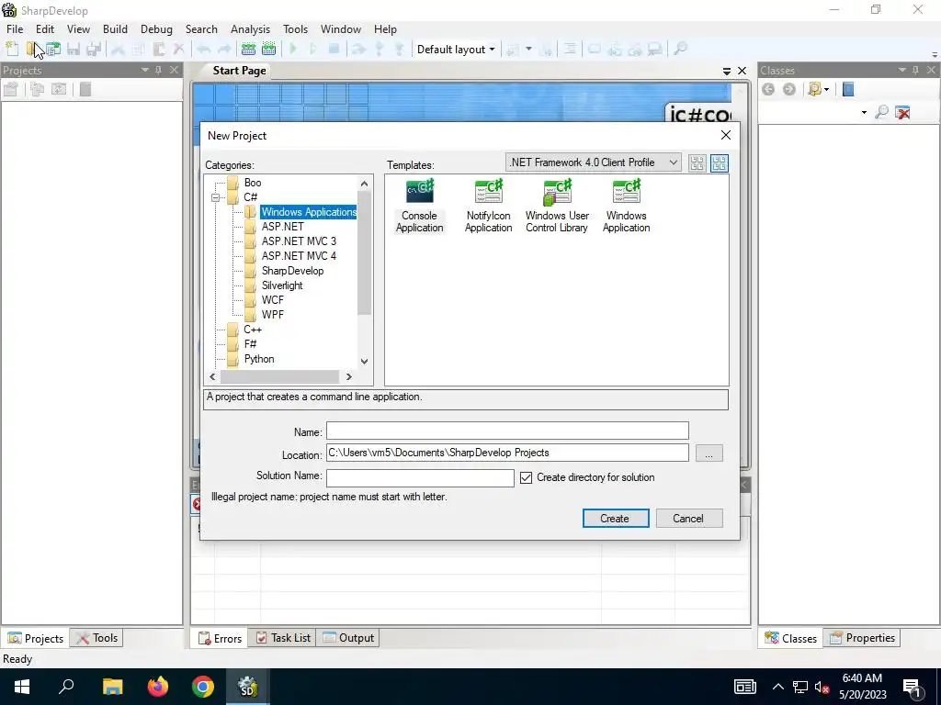Image resolution: width=941 pixels, height=705 pixels.
Task: Select the Windows Application template
Action: click(x=626, y=206)
